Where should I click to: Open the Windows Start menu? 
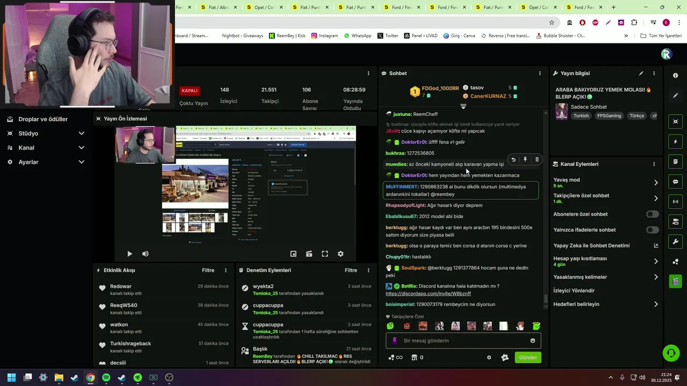pos(12,377)
